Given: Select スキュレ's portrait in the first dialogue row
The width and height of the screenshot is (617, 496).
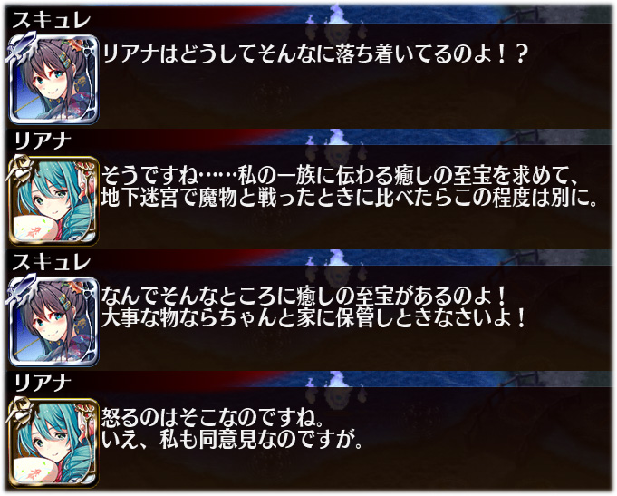Looking at the screenshot, I should [x=54, y=80].
